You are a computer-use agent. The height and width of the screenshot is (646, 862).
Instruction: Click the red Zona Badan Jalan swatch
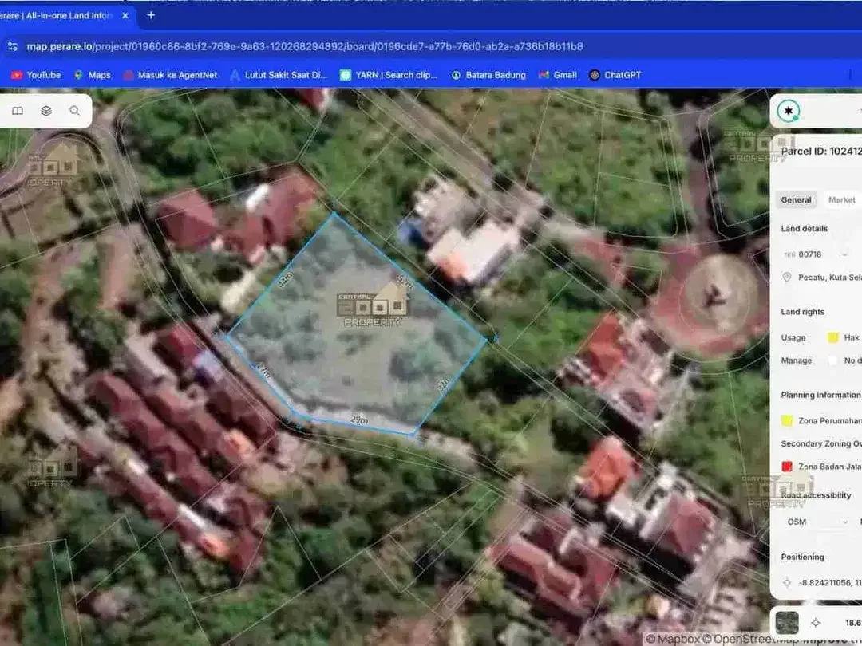click(x=787, y=467)
